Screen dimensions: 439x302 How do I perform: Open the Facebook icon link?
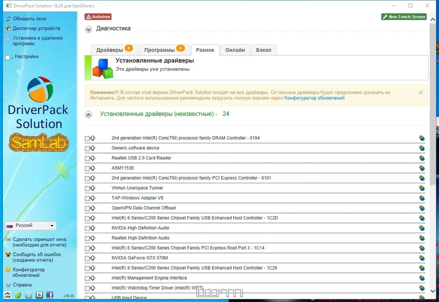[50, 295]
